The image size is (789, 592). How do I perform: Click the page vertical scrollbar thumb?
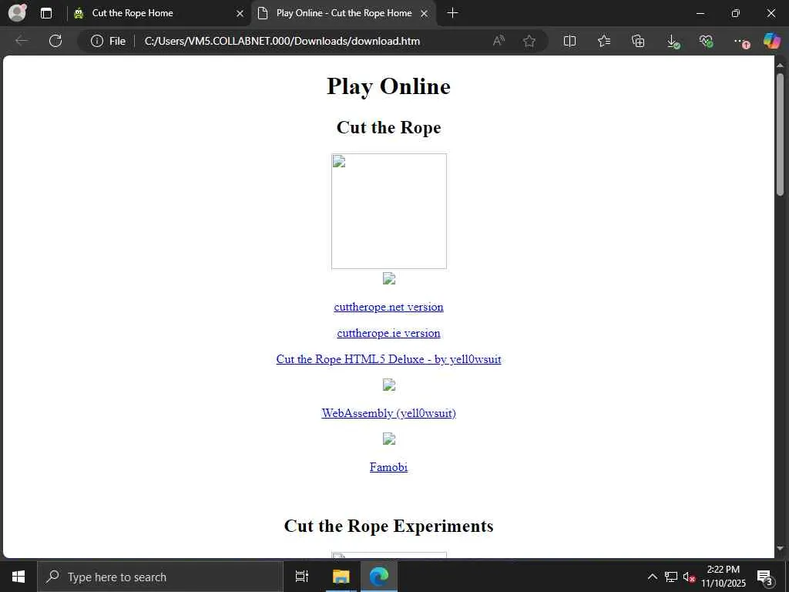point(780,134)
